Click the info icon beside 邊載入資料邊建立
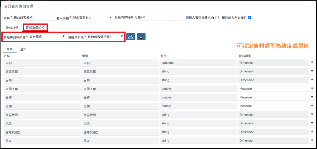The image size is (317, 149). click(x=213, y=18)
